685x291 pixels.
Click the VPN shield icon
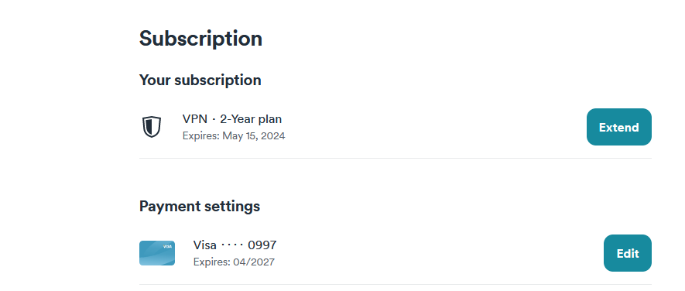(152, 127)
